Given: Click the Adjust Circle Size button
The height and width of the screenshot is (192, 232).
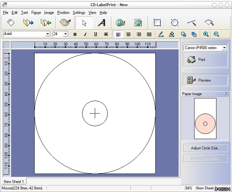Looking at the screenshot, I should (x=206, y=148).
